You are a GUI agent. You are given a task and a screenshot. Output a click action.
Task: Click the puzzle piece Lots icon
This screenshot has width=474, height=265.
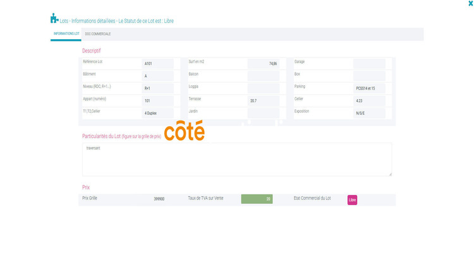click(54, 20)
